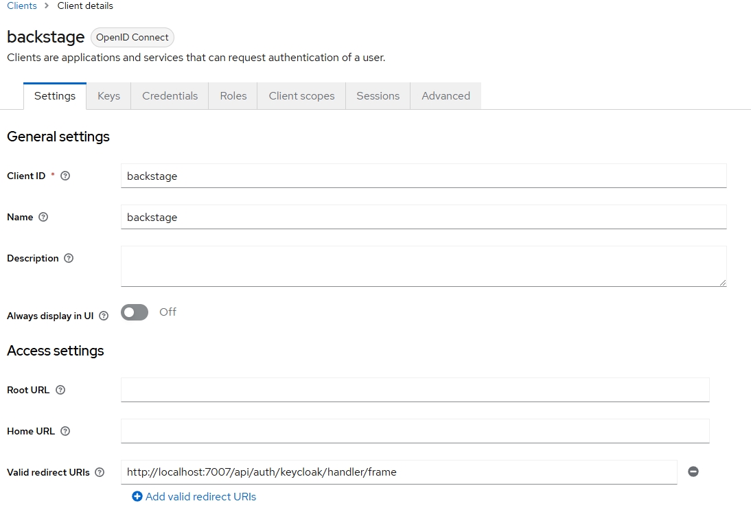Click the Off label beside the toggle

tap(167, 312)
